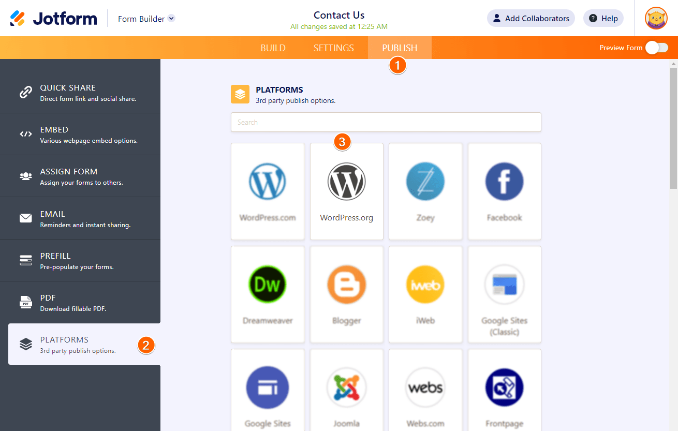Open the Help button
The image size is (678, 431).
[603, 18]
